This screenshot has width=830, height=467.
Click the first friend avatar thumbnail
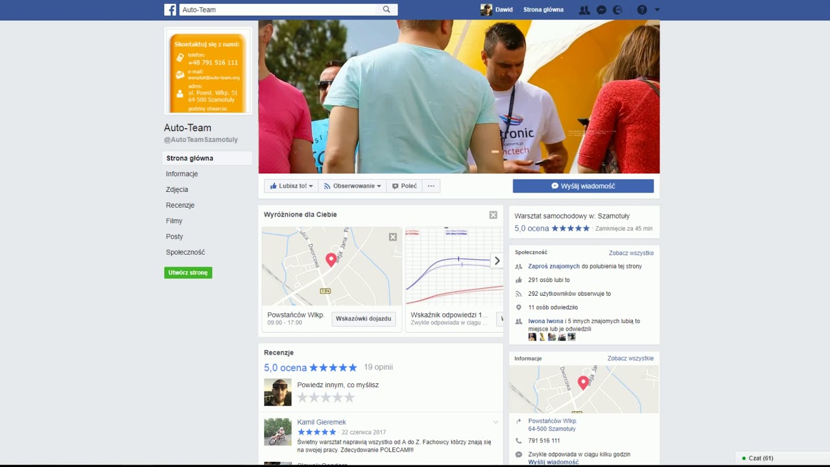[532, 337]
